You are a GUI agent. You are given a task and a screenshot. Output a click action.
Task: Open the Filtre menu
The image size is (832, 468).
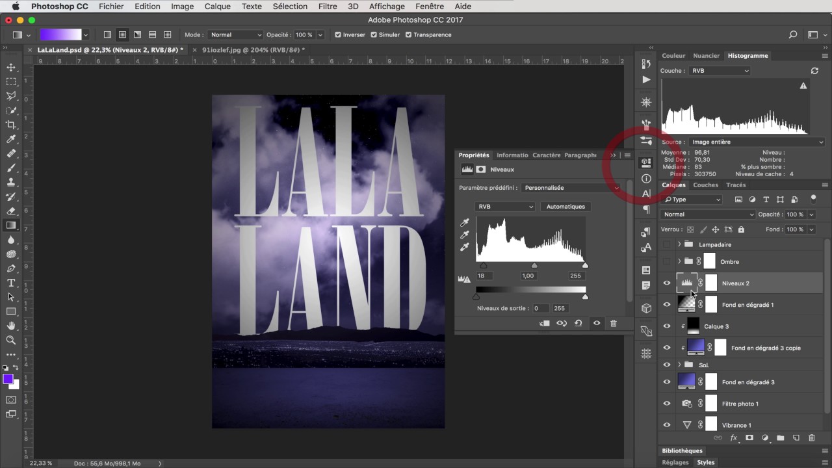[328, 6]
